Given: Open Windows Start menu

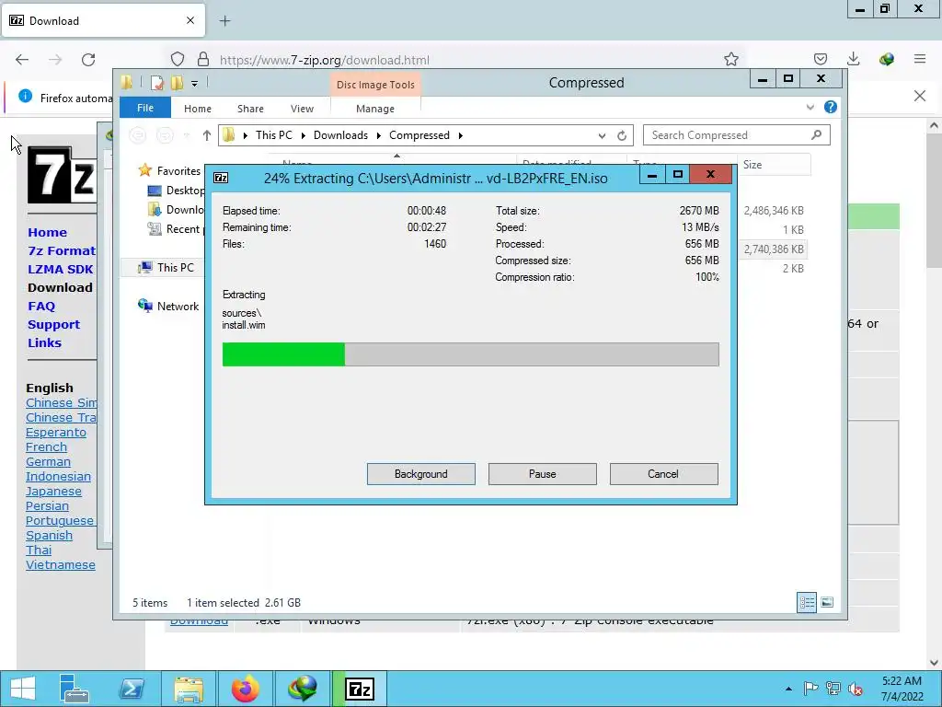Looking at the screenshot, I should coord(23,689).
